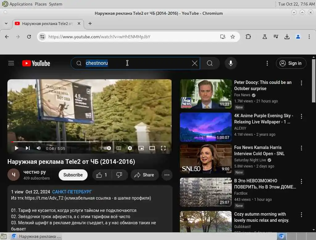Start voice search with microphone icon
Screen dimensions: 316x240
click(x=231, y=63)
